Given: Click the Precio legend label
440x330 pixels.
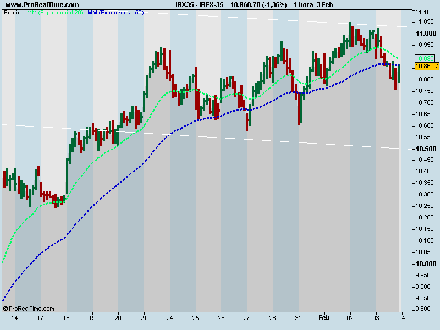Looking at the screenshot, I should pos(12,13).
